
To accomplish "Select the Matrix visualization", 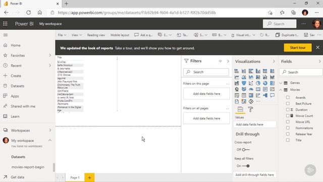I will pos(251,96).
